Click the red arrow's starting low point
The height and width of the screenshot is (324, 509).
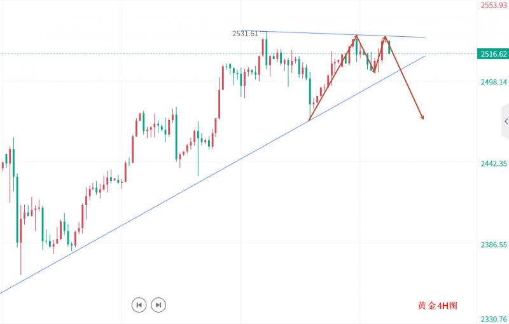309,119
